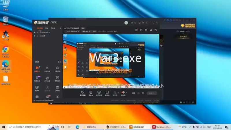Click the layout box icon above preview
The width and height of the screenshot is (231, 130).
click(146, 30)
